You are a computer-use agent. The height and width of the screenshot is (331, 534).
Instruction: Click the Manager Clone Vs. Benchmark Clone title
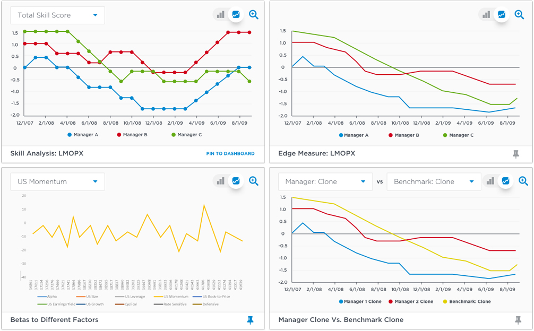341,320
